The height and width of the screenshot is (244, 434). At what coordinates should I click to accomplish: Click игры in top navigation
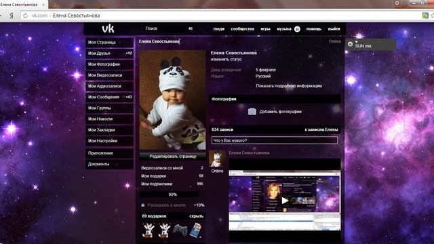point(265,28)
